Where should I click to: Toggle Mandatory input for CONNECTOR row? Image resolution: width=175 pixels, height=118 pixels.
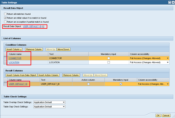108,58
